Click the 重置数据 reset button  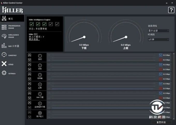click(x=161, y=122)
